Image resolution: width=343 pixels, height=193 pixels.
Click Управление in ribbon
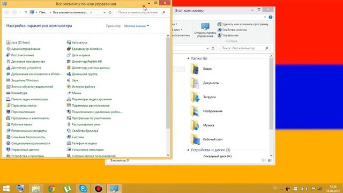[228, 35]
